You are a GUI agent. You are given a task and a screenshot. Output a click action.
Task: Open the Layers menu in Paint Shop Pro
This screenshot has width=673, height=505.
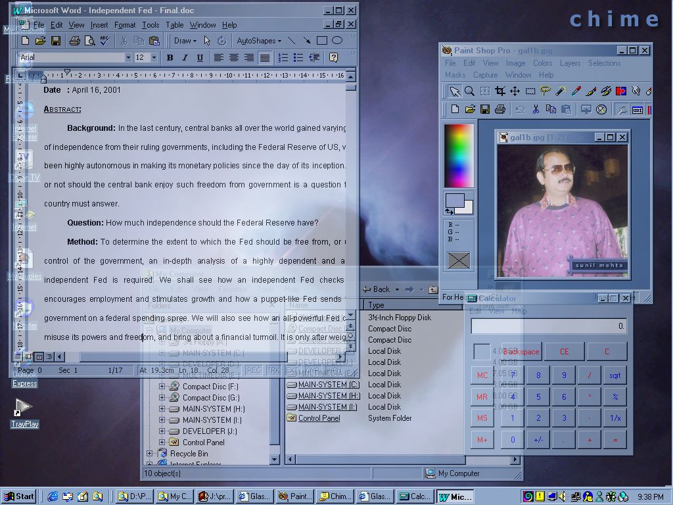[570, 63]
